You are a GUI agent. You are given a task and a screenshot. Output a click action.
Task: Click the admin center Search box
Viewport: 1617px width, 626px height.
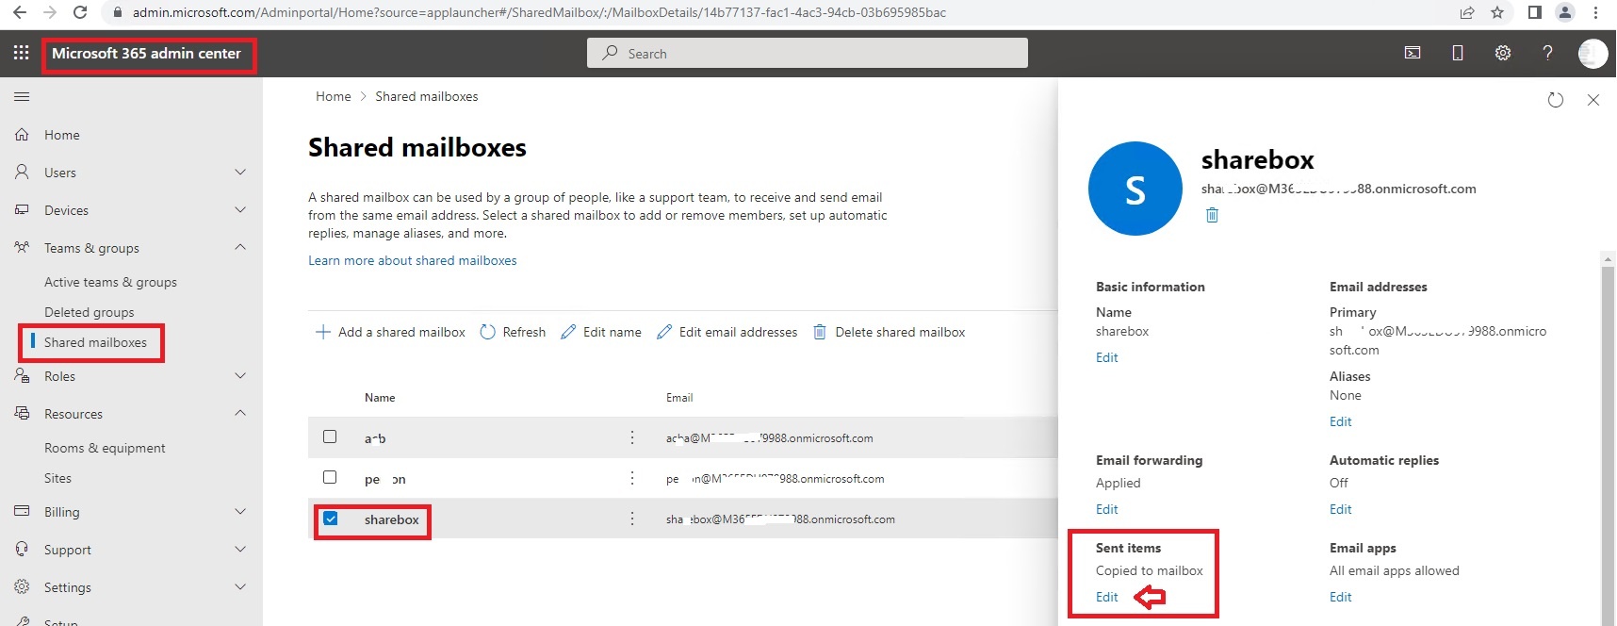coord(808,53)
